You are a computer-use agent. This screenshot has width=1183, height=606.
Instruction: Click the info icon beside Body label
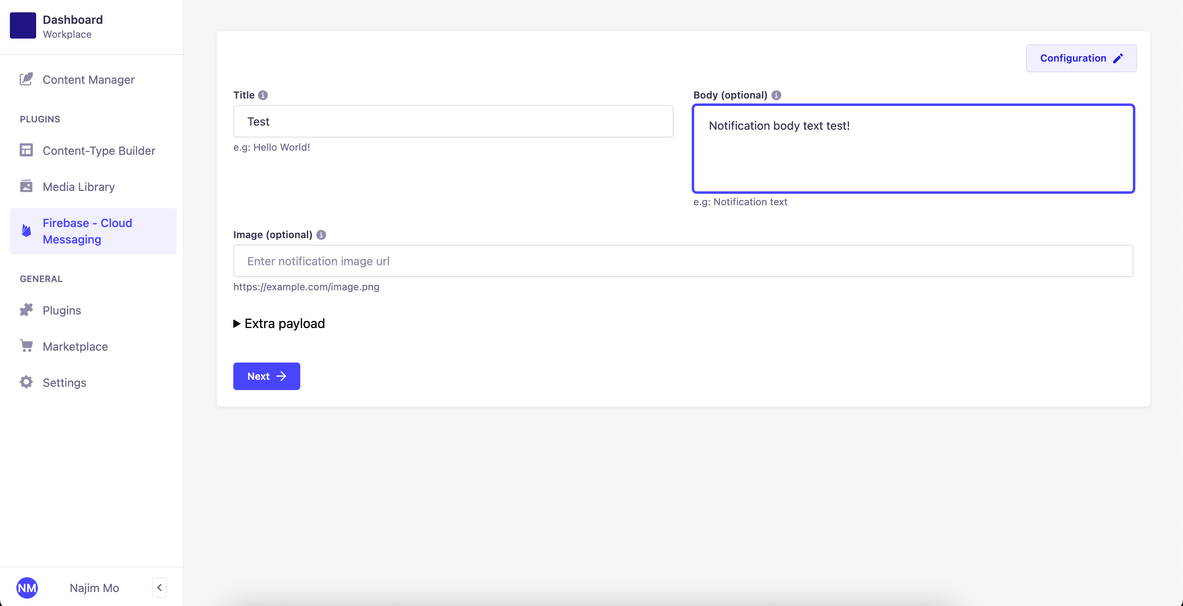click(776, 95)
